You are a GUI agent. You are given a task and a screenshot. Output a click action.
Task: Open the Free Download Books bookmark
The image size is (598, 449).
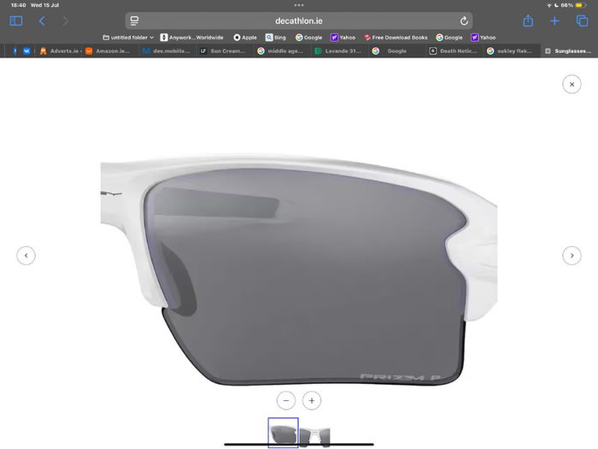click(x=396, y=38)
